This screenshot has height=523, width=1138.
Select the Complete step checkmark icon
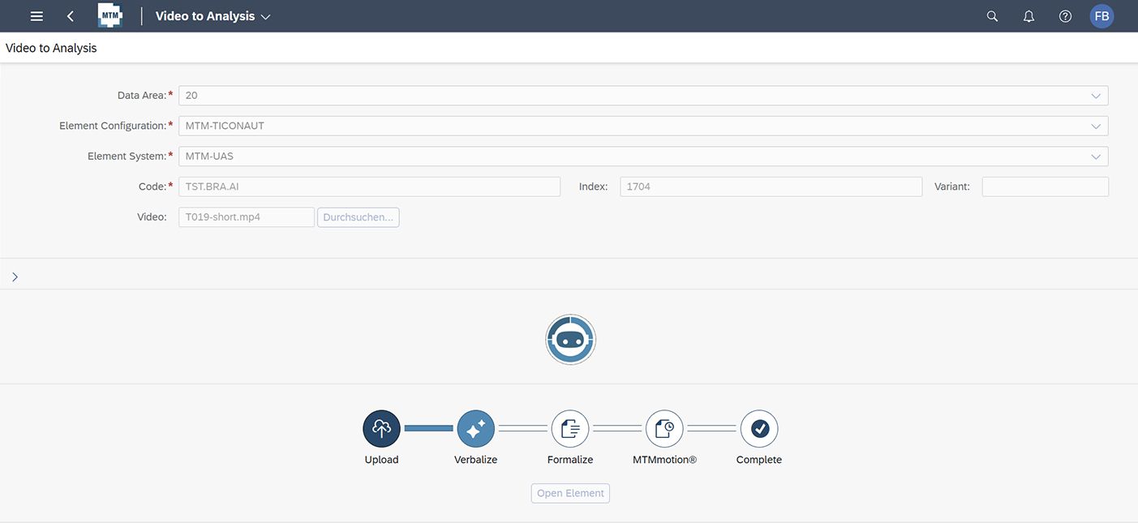pos(758,429)
